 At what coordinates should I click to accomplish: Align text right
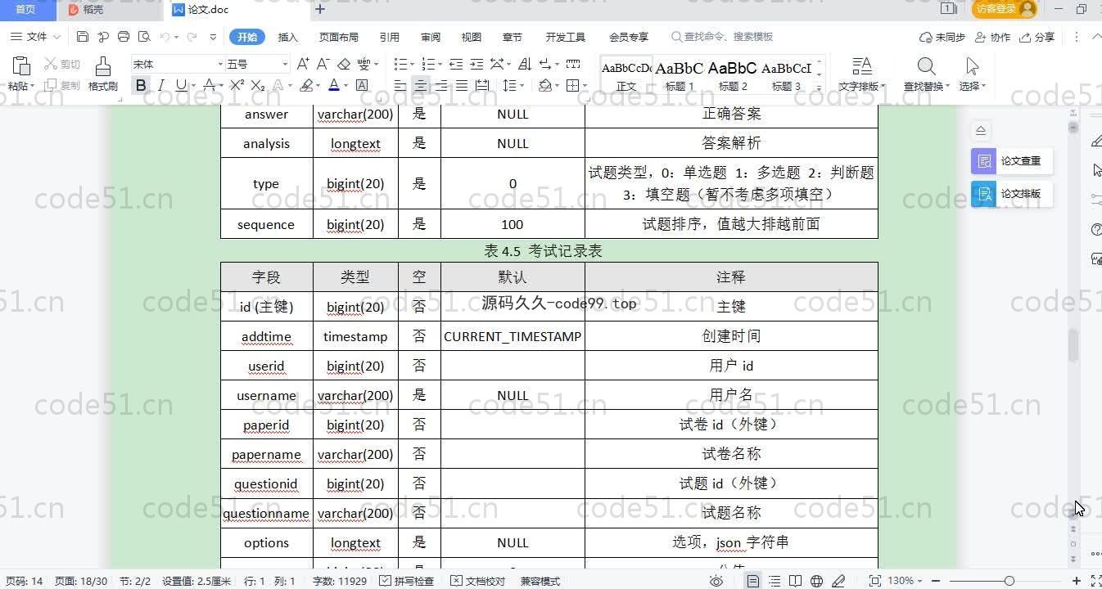pyautogui.click(x=441, y=85)
